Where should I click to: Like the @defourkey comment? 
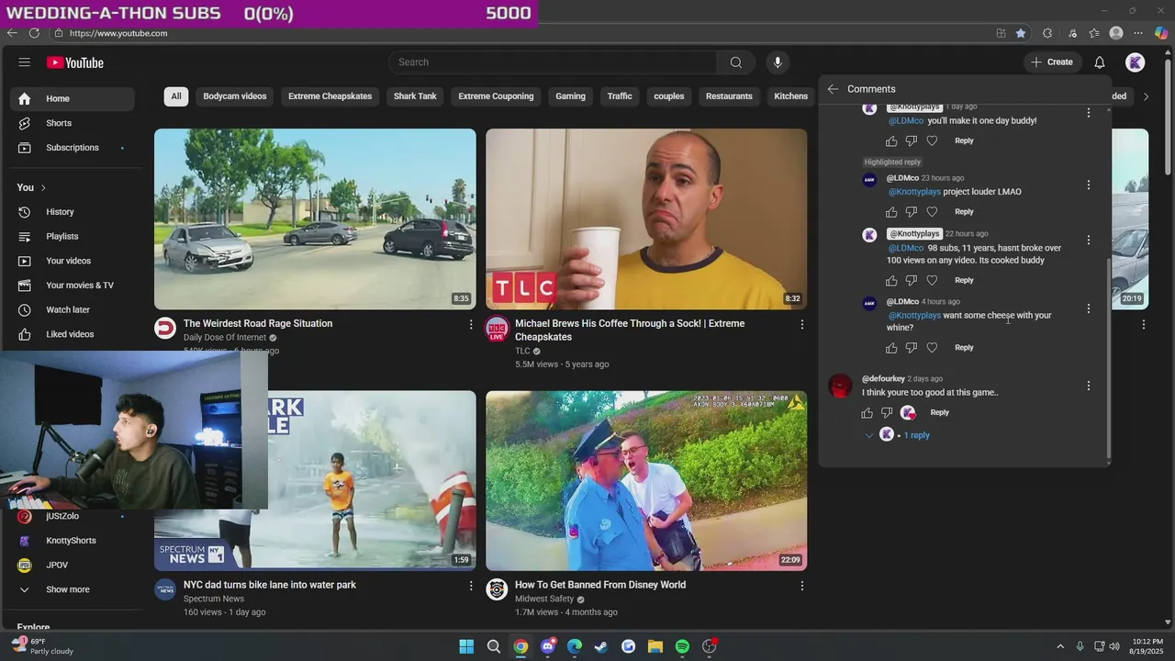click(867, 413)
